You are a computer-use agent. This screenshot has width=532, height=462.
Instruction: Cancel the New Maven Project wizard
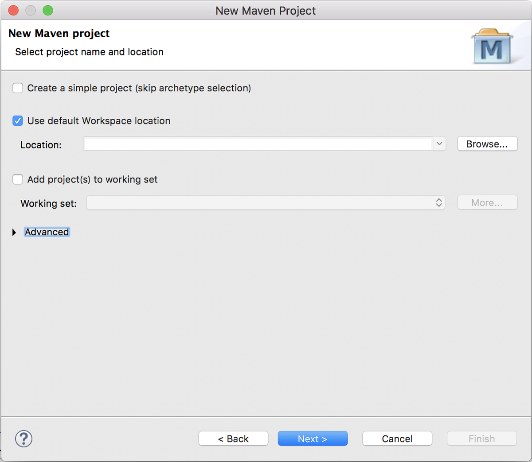click(397, 439)
